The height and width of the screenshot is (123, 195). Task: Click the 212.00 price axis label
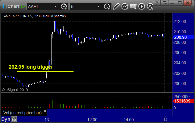(x=180, y=22)
